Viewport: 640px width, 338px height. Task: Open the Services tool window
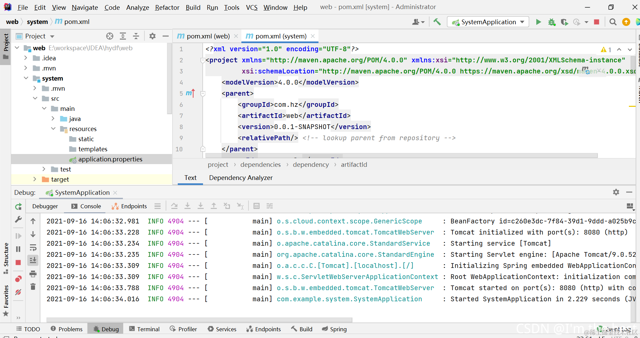tap(222, 329)
